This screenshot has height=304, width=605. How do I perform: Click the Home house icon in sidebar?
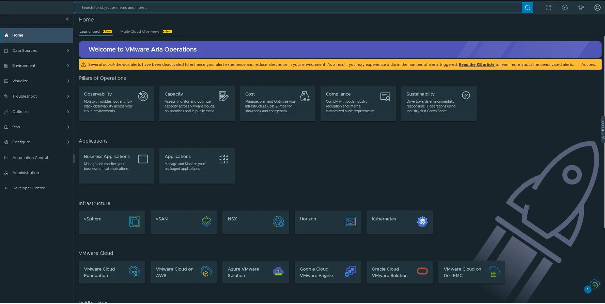[x=6, y=35]
